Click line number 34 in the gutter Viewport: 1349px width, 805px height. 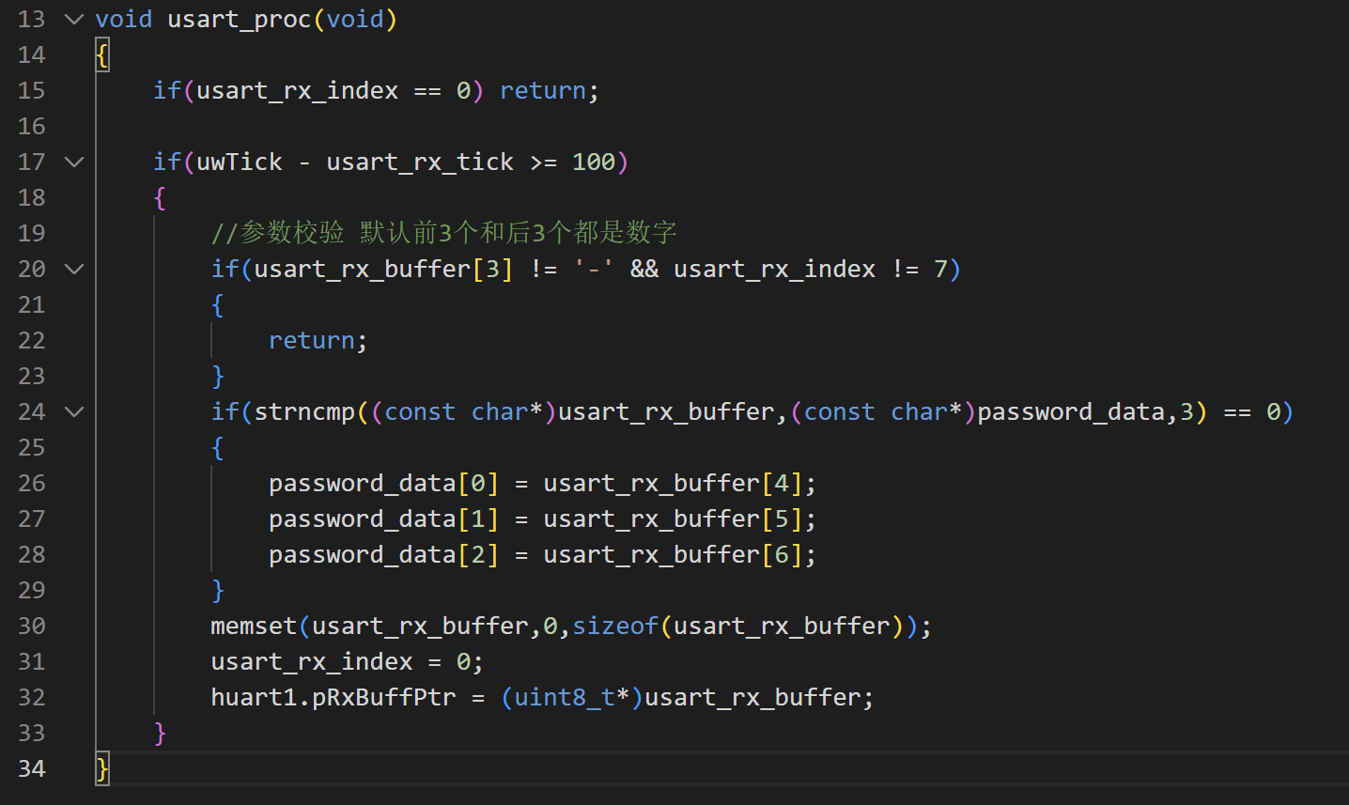point(31,768)
